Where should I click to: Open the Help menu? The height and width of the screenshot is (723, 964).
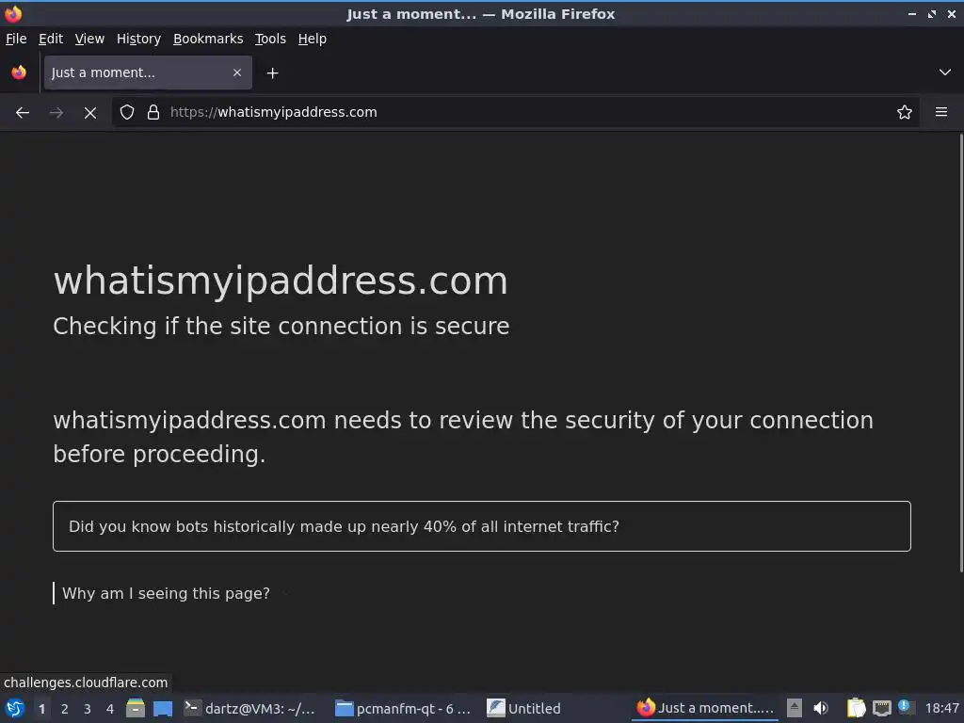coord(313,39)
